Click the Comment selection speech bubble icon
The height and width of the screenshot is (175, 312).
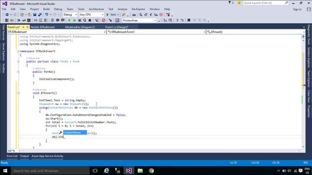58,20
